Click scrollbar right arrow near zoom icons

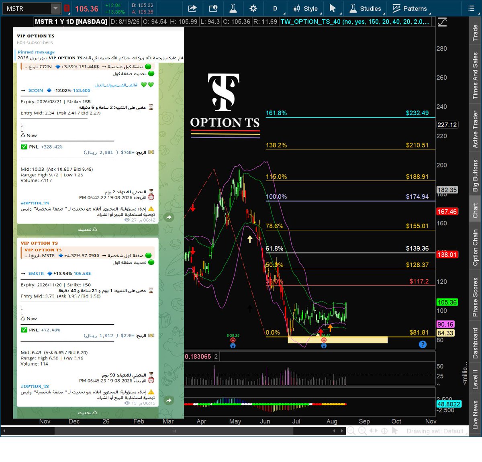[x=342, y=431]
